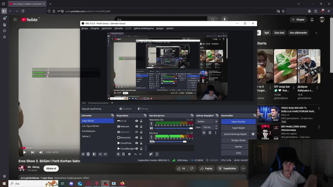The height and width of the screenshot is (187, 333).
Task: Mute Mic/Aux speaker icon
Action: (x=151, y=142)
